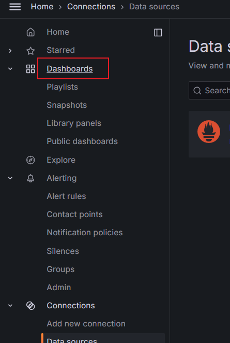
Task: Open the Dashboards link
Action: [70, 69]
